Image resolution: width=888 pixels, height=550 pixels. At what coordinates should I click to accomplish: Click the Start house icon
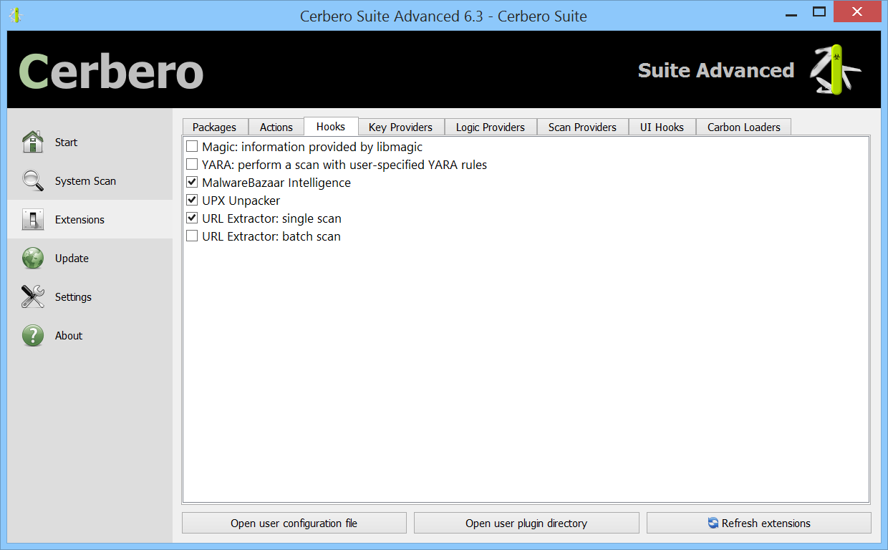[33, 142]
